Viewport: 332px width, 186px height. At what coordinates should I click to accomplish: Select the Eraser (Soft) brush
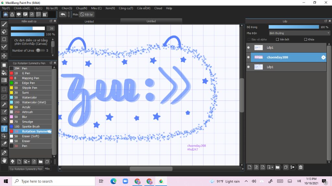point(30,136)
